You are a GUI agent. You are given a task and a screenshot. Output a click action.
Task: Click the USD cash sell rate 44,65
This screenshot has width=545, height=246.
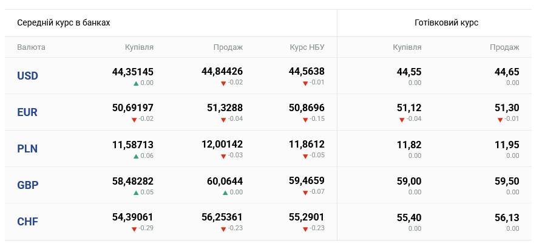(x=507, y=72)
